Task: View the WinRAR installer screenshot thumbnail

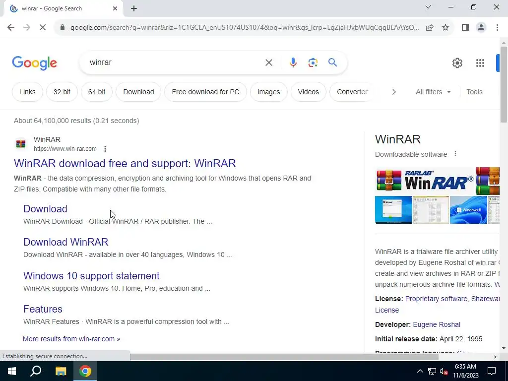Action: (393, 210)
